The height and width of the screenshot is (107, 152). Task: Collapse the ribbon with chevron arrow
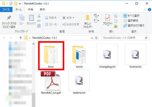click(144, 10)
